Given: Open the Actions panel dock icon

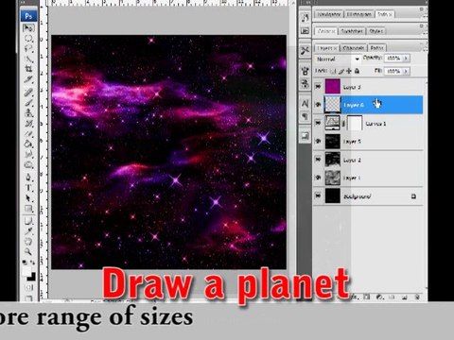Looking at the screenshot, I should 305,31.
